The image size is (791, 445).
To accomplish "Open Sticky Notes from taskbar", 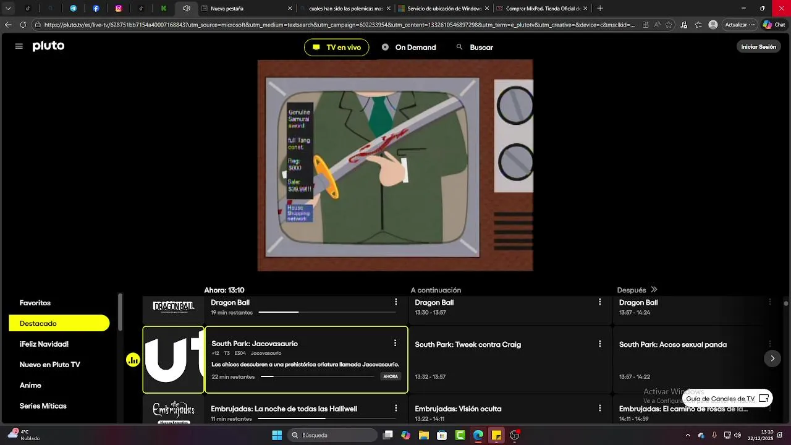I will coord(496,435).
